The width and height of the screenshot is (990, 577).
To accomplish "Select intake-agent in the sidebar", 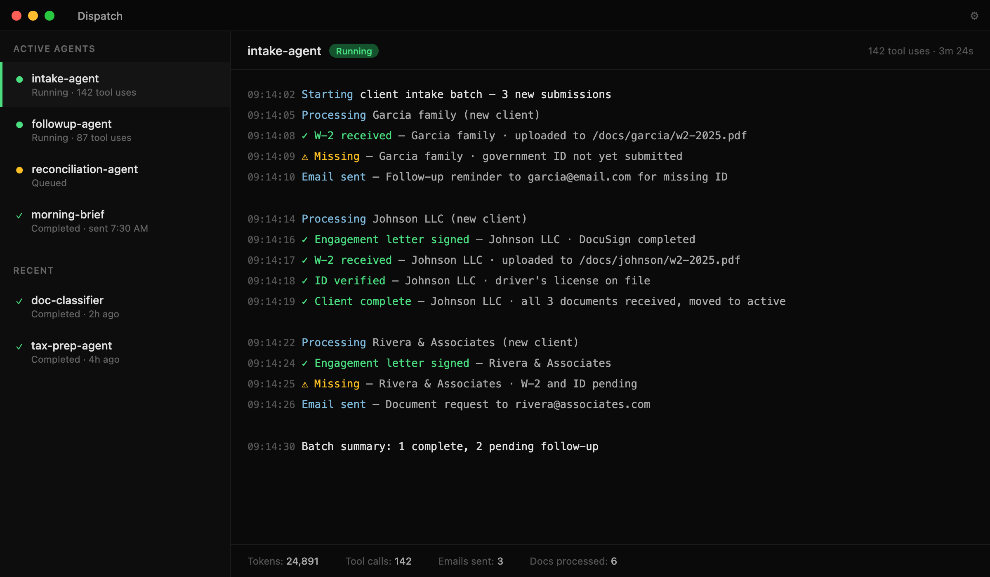I will pos(115,84).
